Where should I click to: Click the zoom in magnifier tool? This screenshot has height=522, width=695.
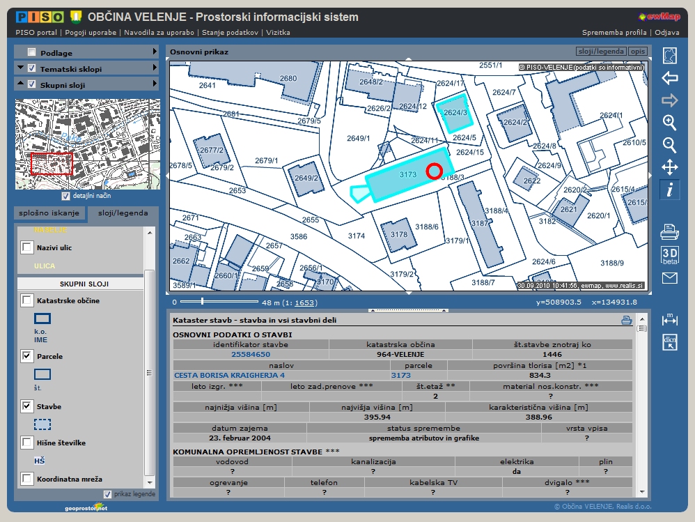click(669, 123)
